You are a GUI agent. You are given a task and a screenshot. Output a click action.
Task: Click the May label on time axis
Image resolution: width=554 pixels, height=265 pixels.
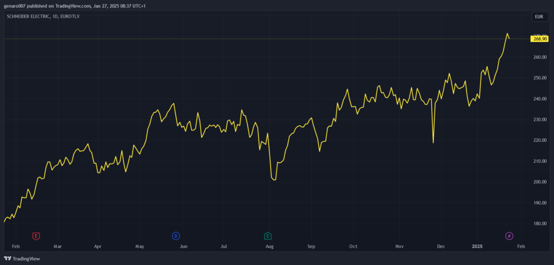tap(140, 246)
